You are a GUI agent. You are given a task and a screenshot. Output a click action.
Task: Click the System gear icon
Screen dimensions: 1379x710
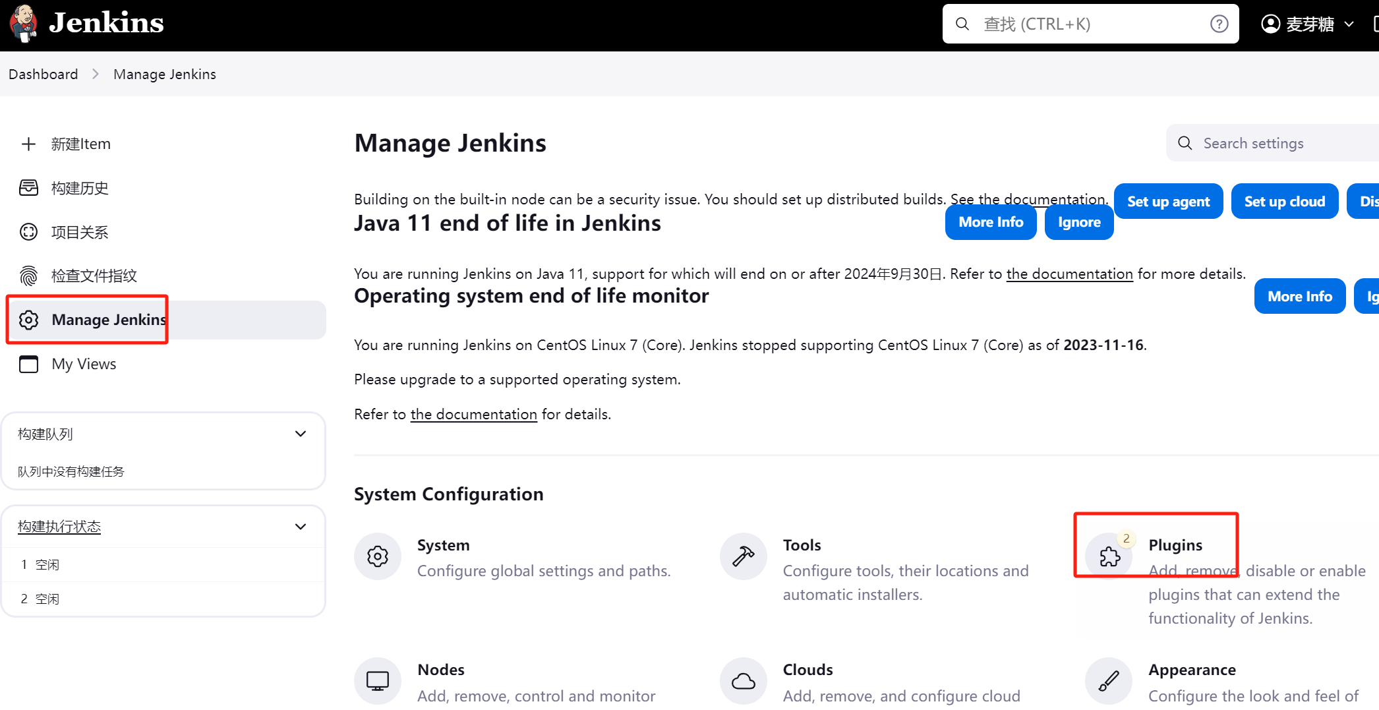coord(378,556)
